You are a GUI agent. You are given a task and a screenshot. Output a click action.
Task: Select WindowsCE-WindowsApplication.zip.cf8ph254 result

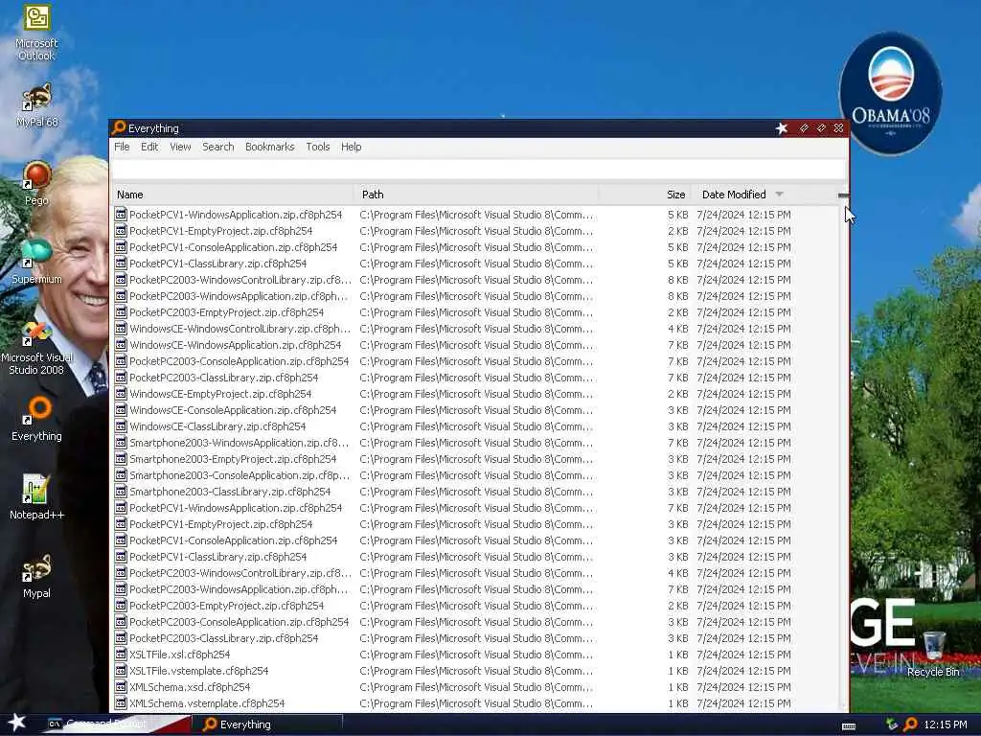pos(453,345)
